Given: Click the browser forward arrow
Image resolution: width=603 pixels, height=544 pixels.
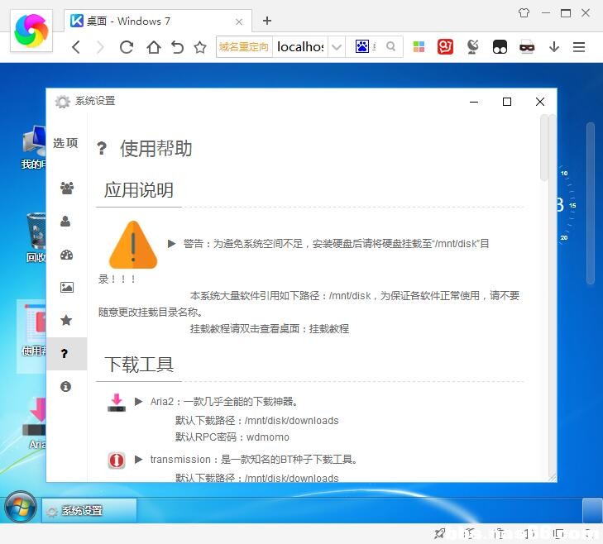Looking at the screenshot, I should point(100,47).
